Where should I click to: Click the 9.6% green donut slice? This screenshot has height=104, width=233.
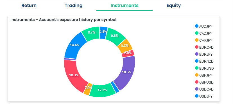point(115,36)
